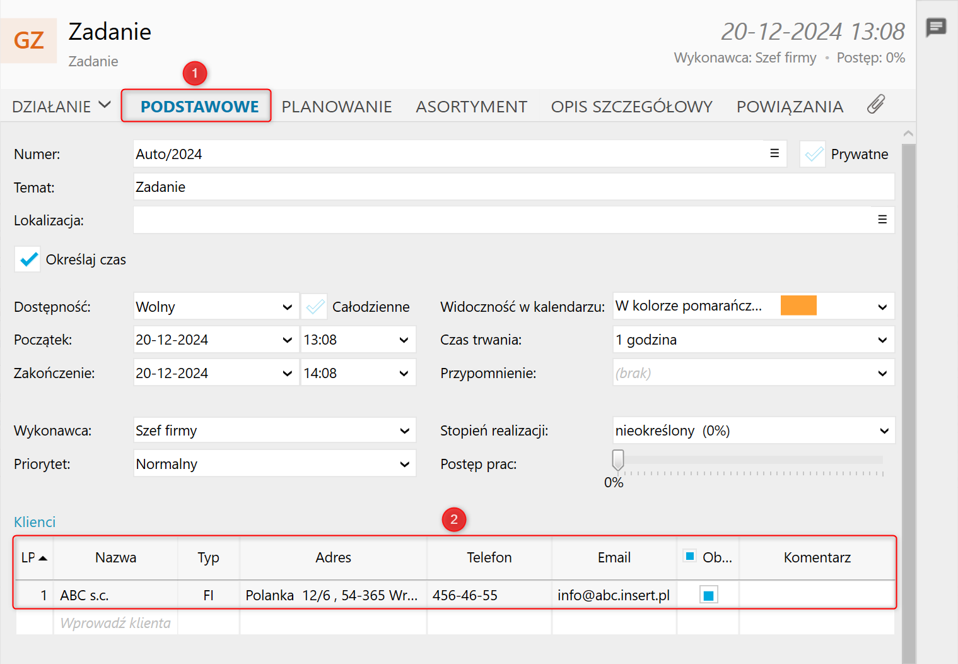Screen dimensions: 958x664
Task: Click the Postęp: 0% header text
Action: tap(871, 58)
